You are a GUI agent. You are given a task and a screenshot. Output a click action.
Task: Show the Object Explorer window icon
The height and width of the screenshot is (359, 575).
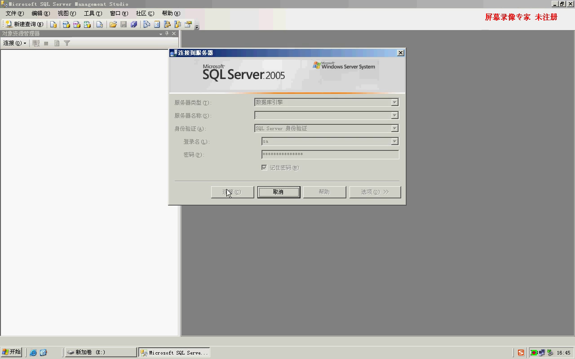168,24
